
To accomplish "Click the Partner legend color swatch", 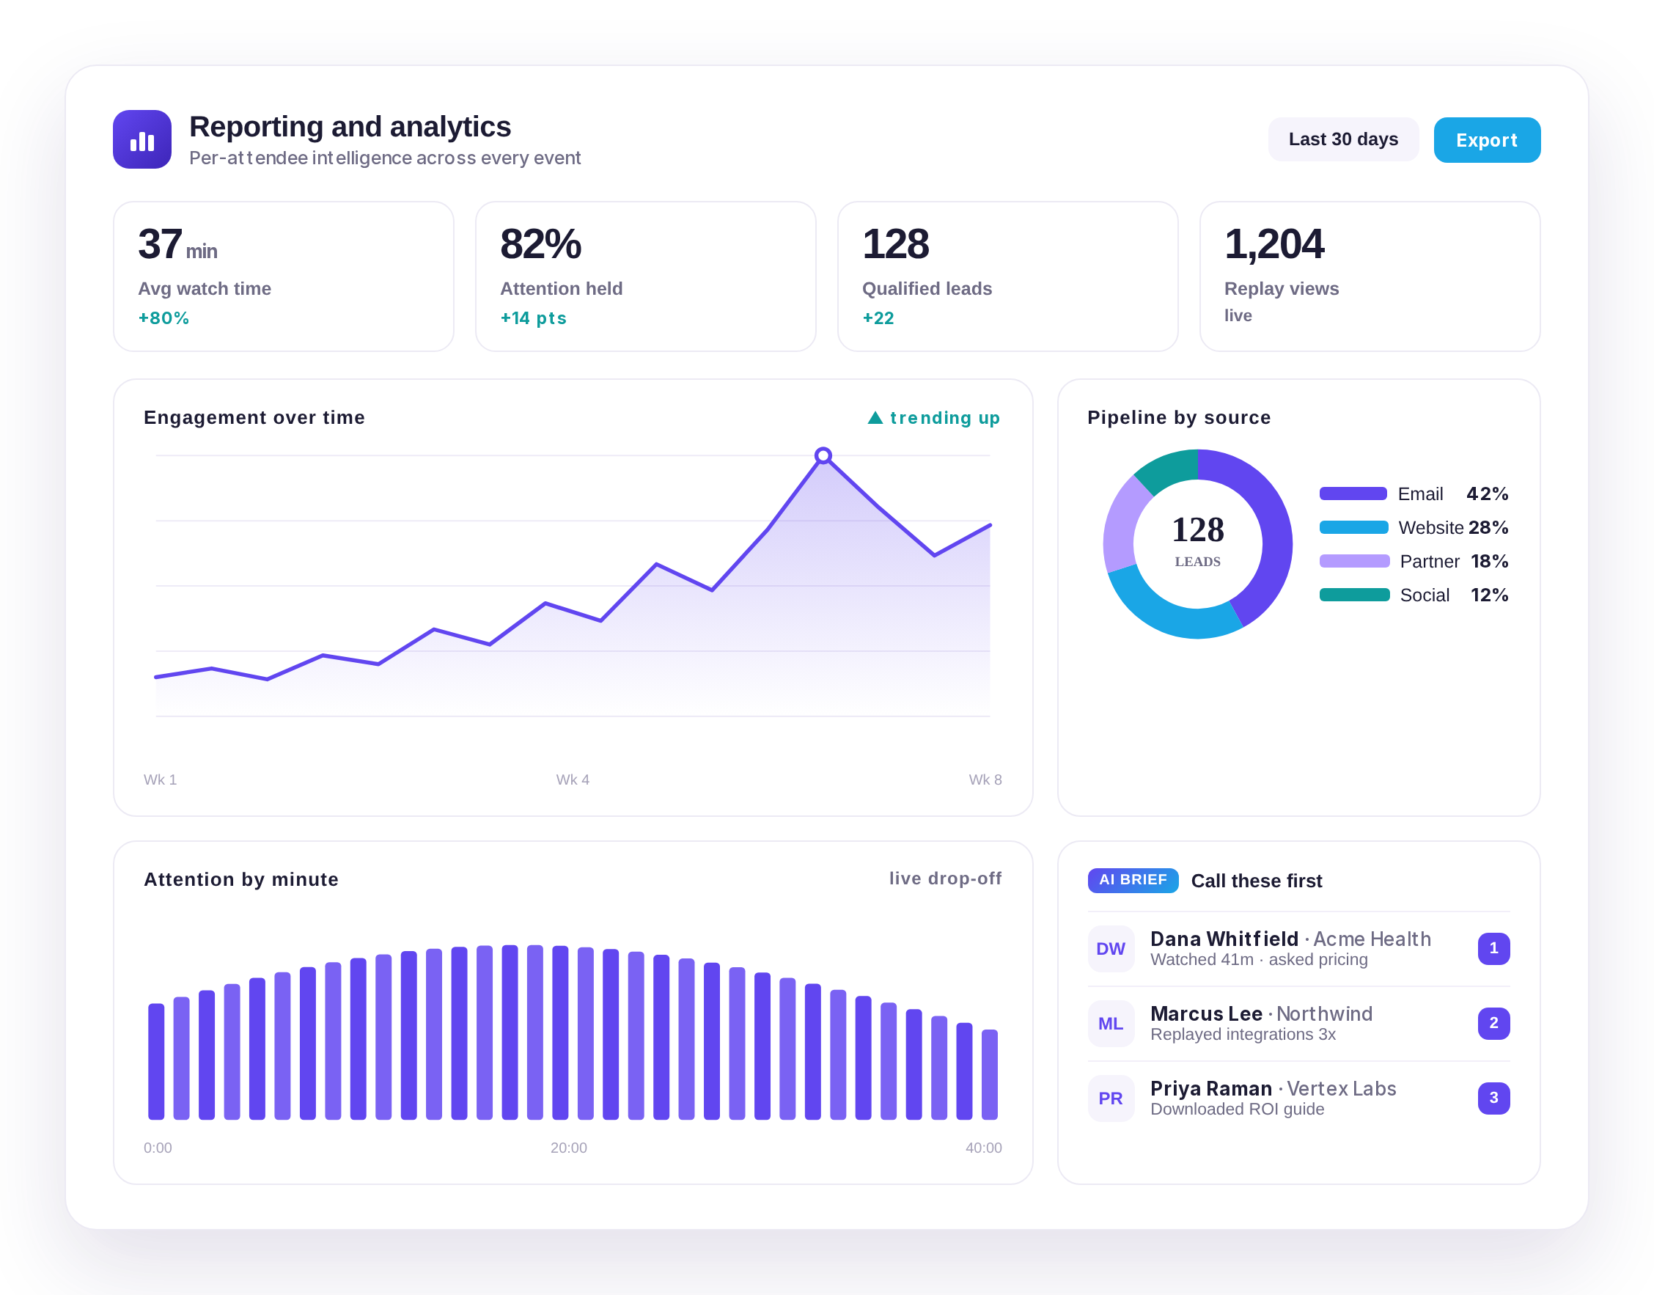I will [1354, 561].
